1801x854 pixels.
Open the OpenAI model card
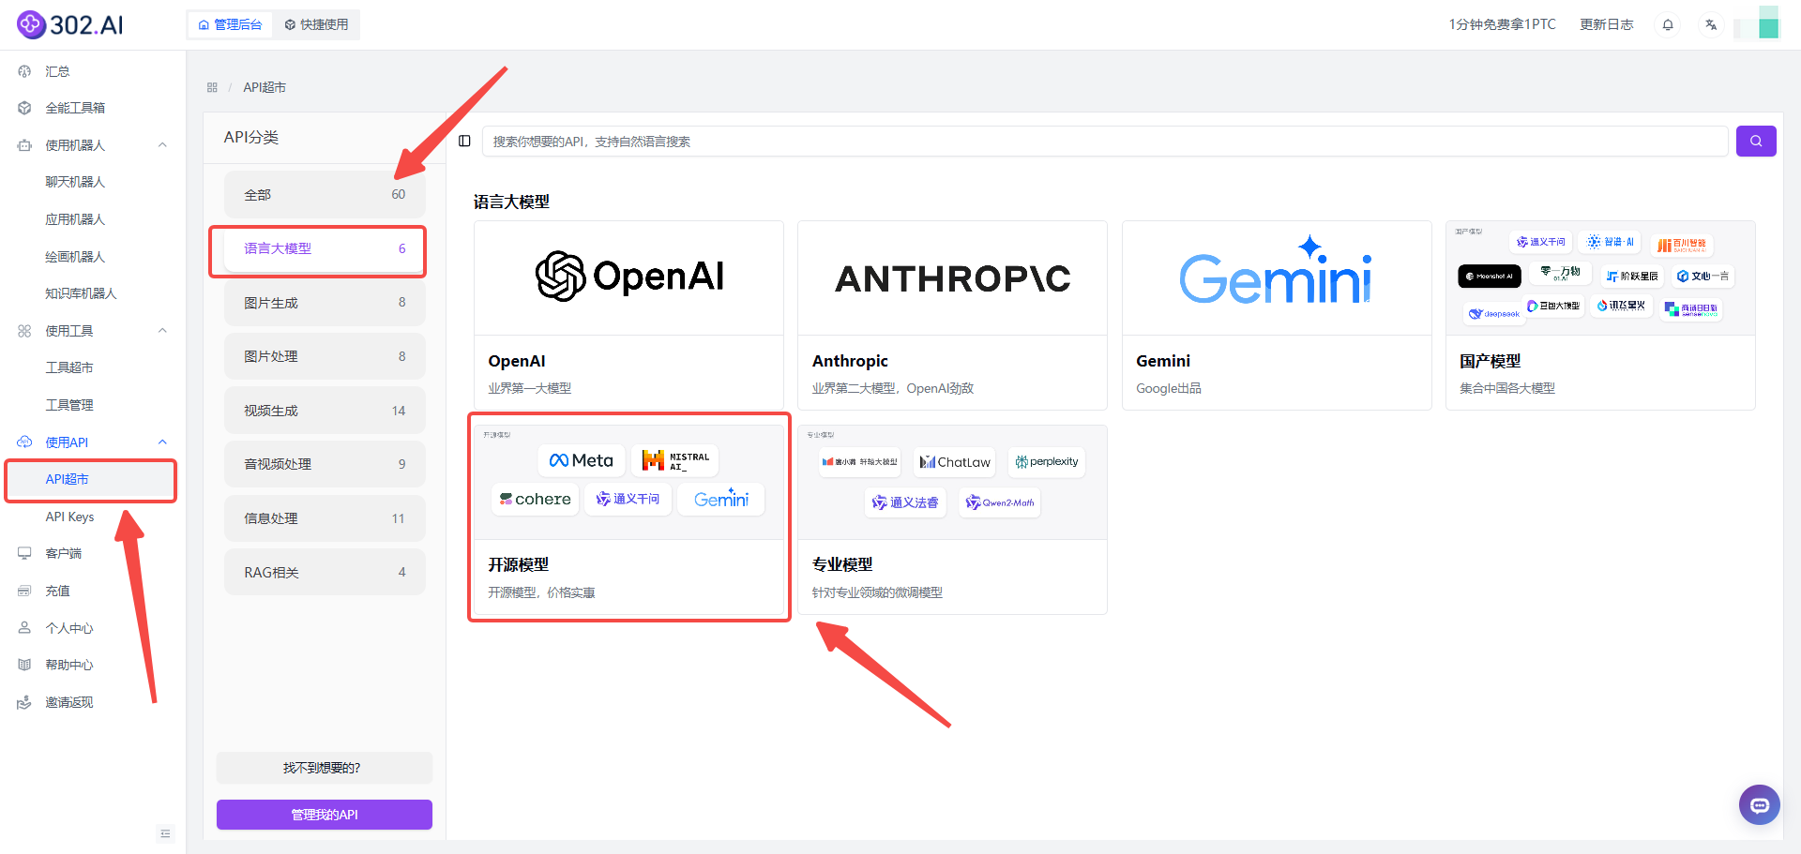(628, 316)
